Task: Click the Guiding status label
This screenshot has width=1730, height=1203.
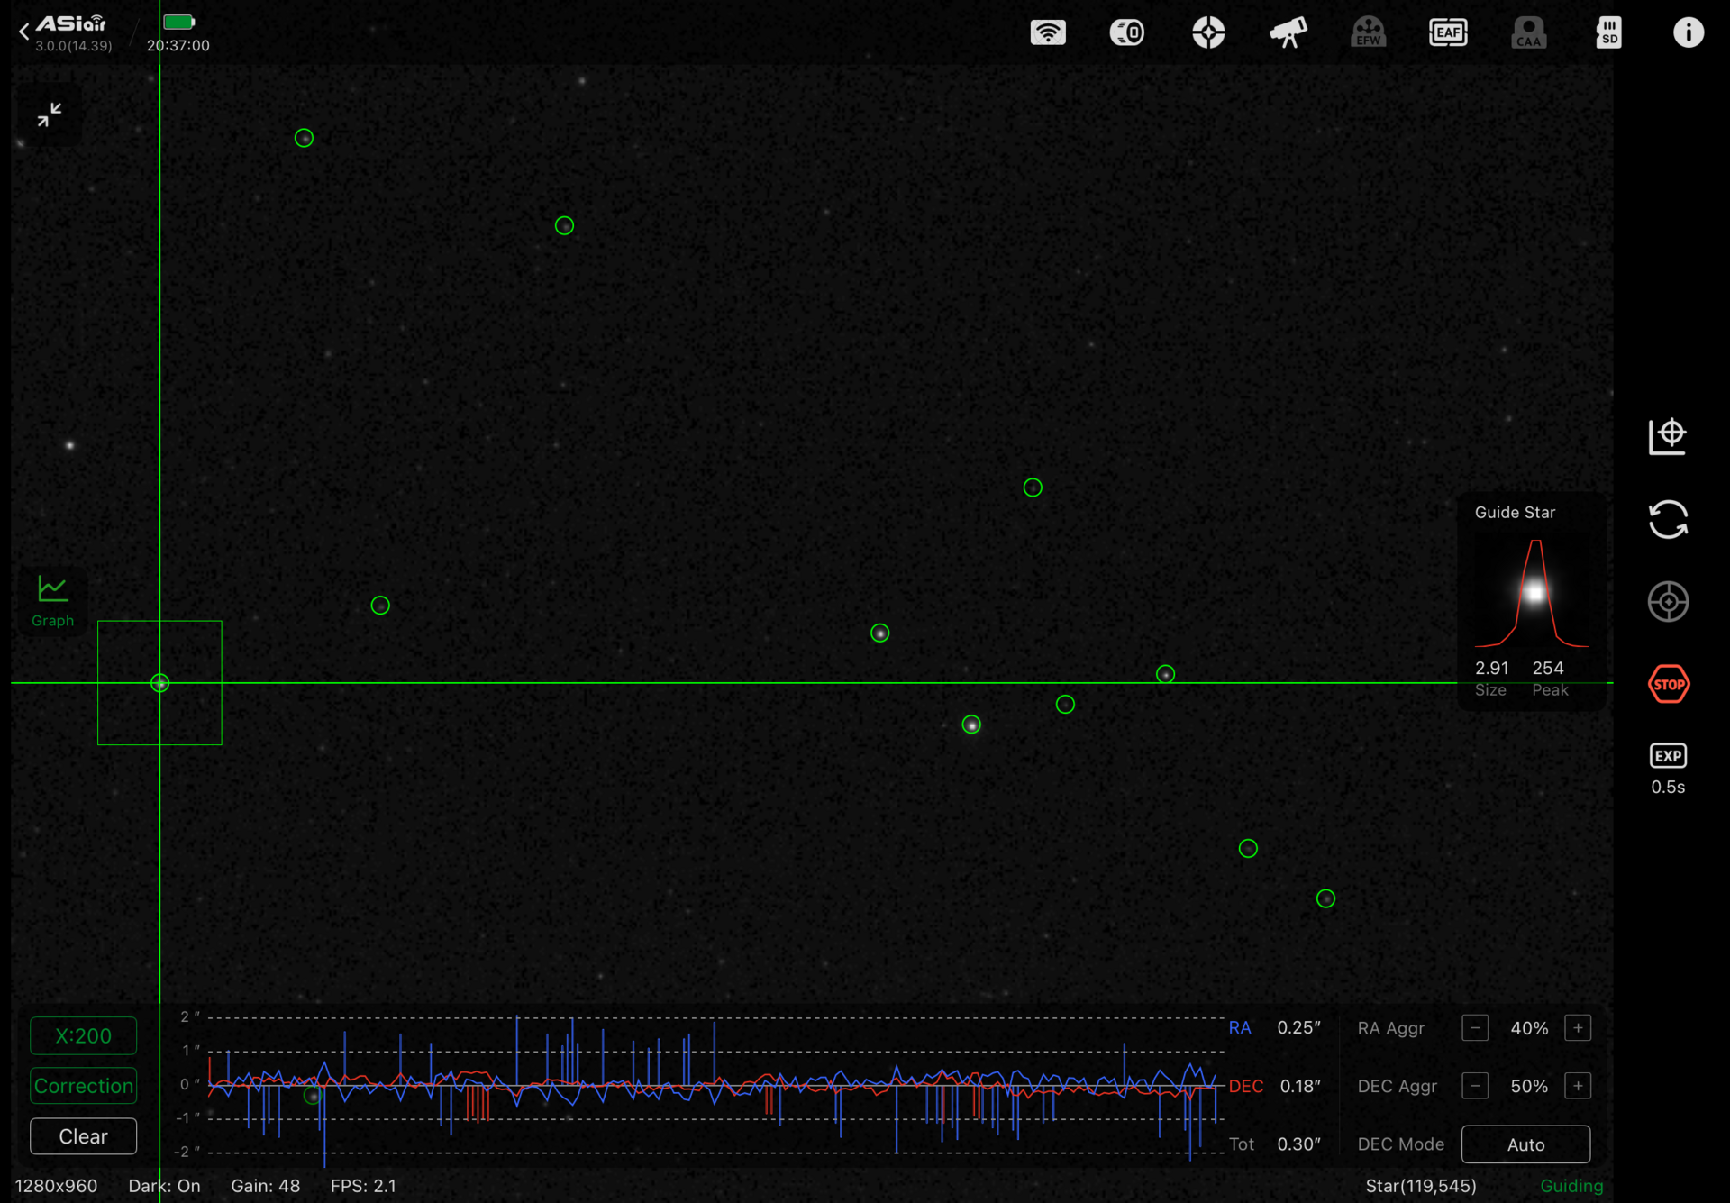Action: (x=1571, y=1186)
